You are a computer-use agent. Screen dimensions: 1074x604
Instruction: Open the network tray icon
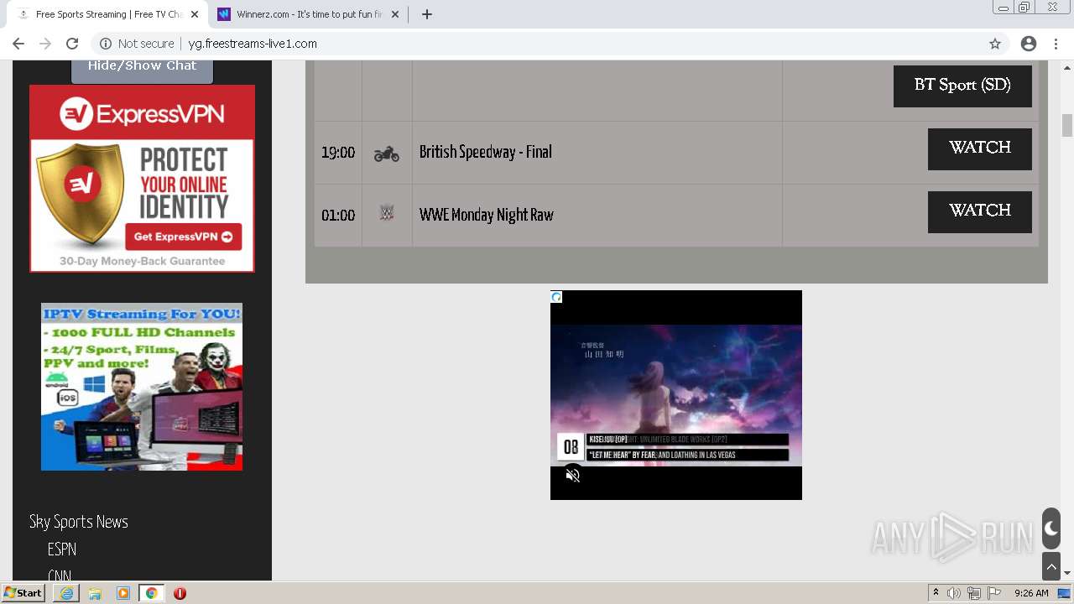(x=974, y=593)
